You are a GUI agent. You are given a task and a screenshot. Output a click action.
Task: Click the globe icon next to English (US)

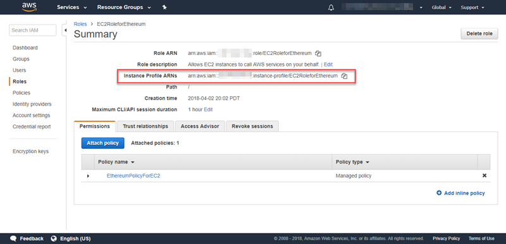pyautogui.click(x=54, y=238)
